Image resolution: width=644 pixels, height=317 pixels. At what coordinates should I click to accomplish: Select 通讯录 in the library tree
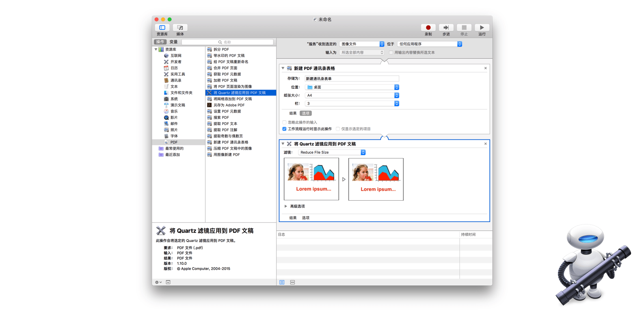tap(175, 80)
